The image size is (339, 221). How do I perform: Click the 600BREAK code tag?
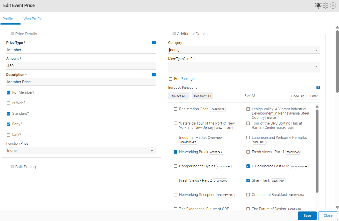pyautogui.click(x=216, y=152)
